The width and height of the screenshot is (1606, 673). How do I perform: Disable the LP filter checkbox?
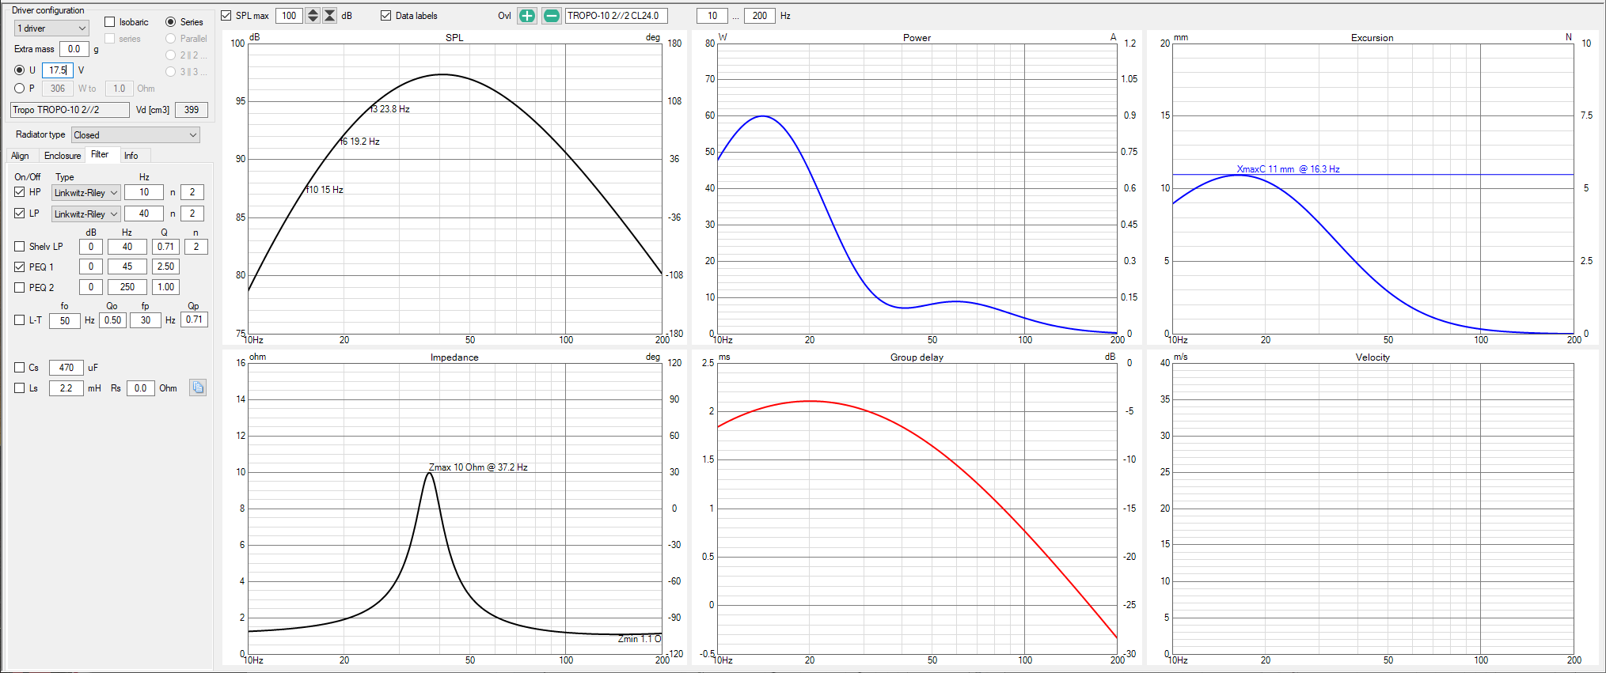[20, 214]
